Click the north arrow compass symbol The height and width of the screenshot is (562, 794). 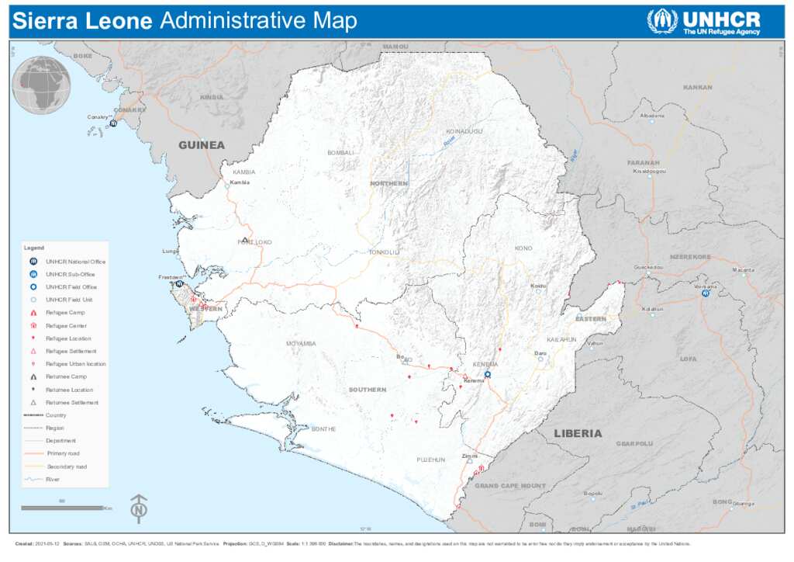pos(139,508)
